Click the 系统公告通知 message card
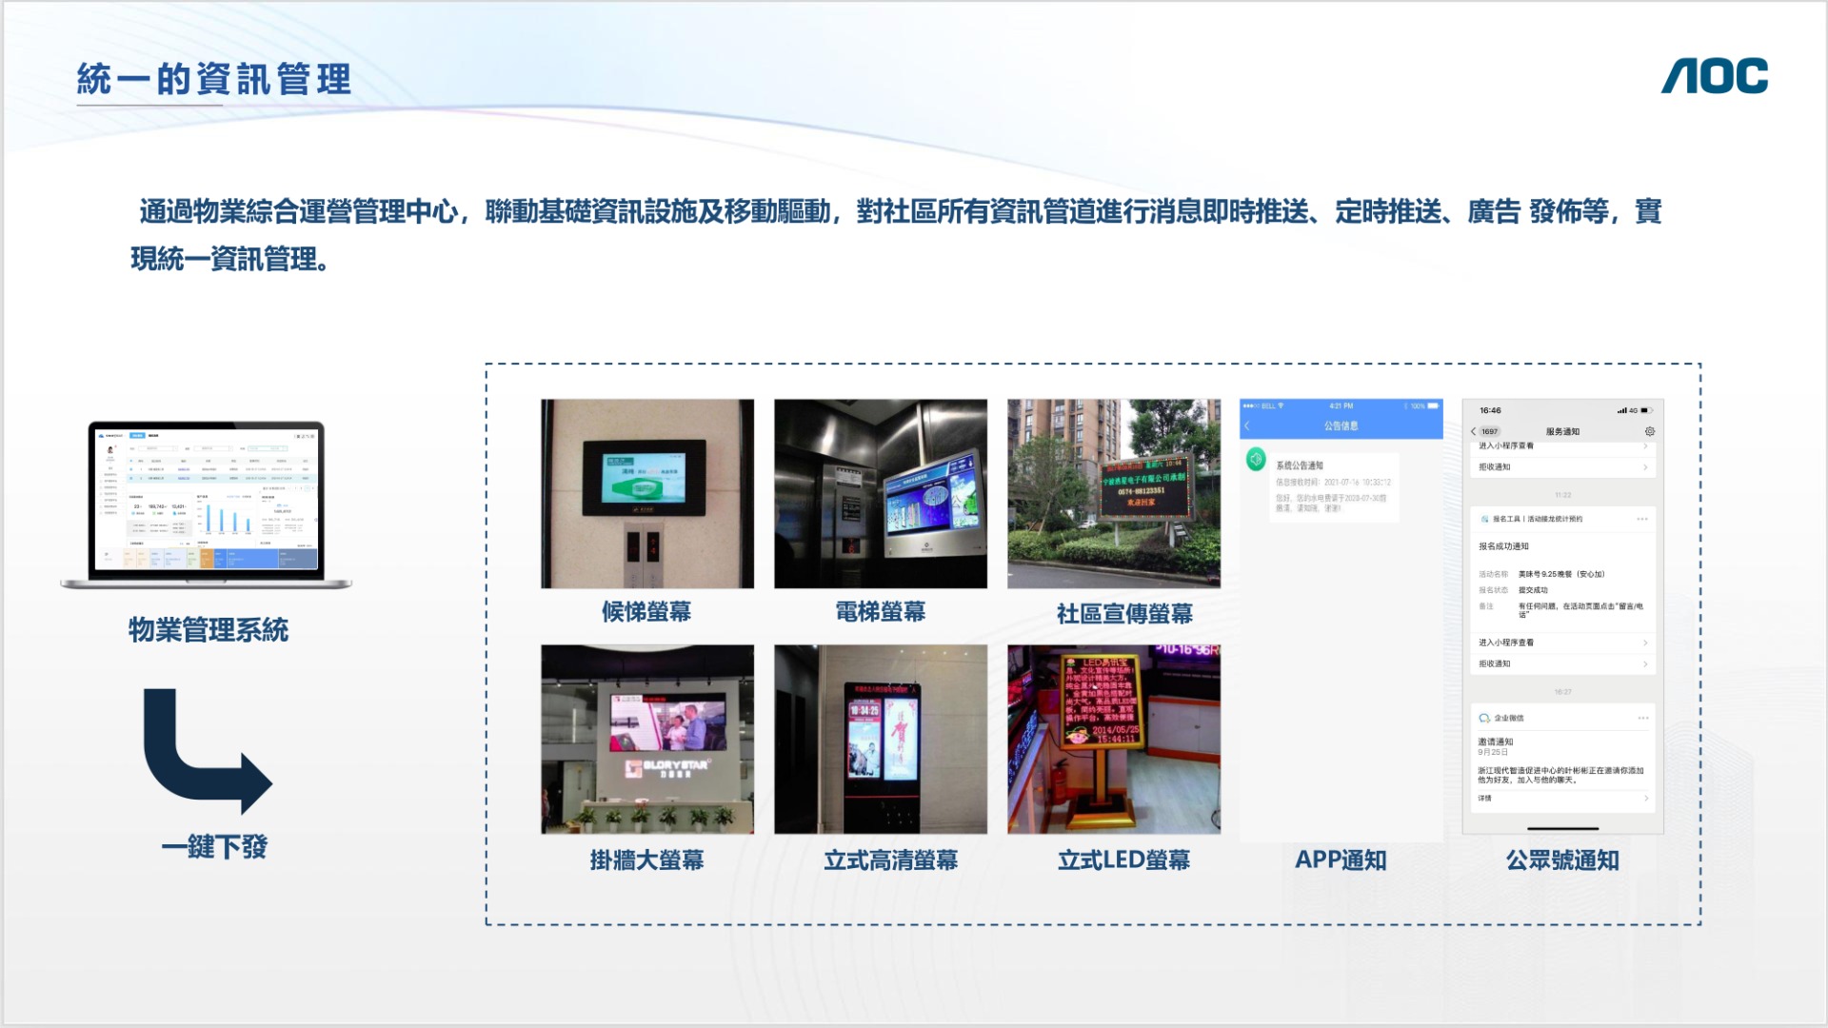The image size is (1828, 1028). click(1333, 485)
